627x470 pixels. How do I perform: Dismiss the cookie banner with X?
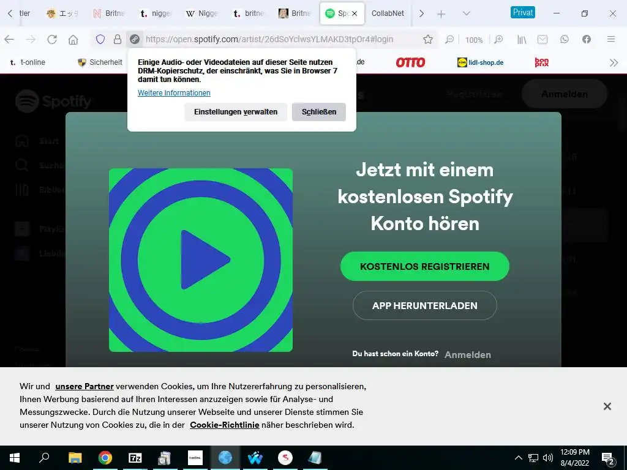coord(607,406)
